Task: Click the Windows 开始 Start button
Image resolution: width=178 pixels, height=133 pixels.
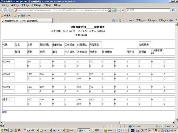Action: tap(5, 130)
